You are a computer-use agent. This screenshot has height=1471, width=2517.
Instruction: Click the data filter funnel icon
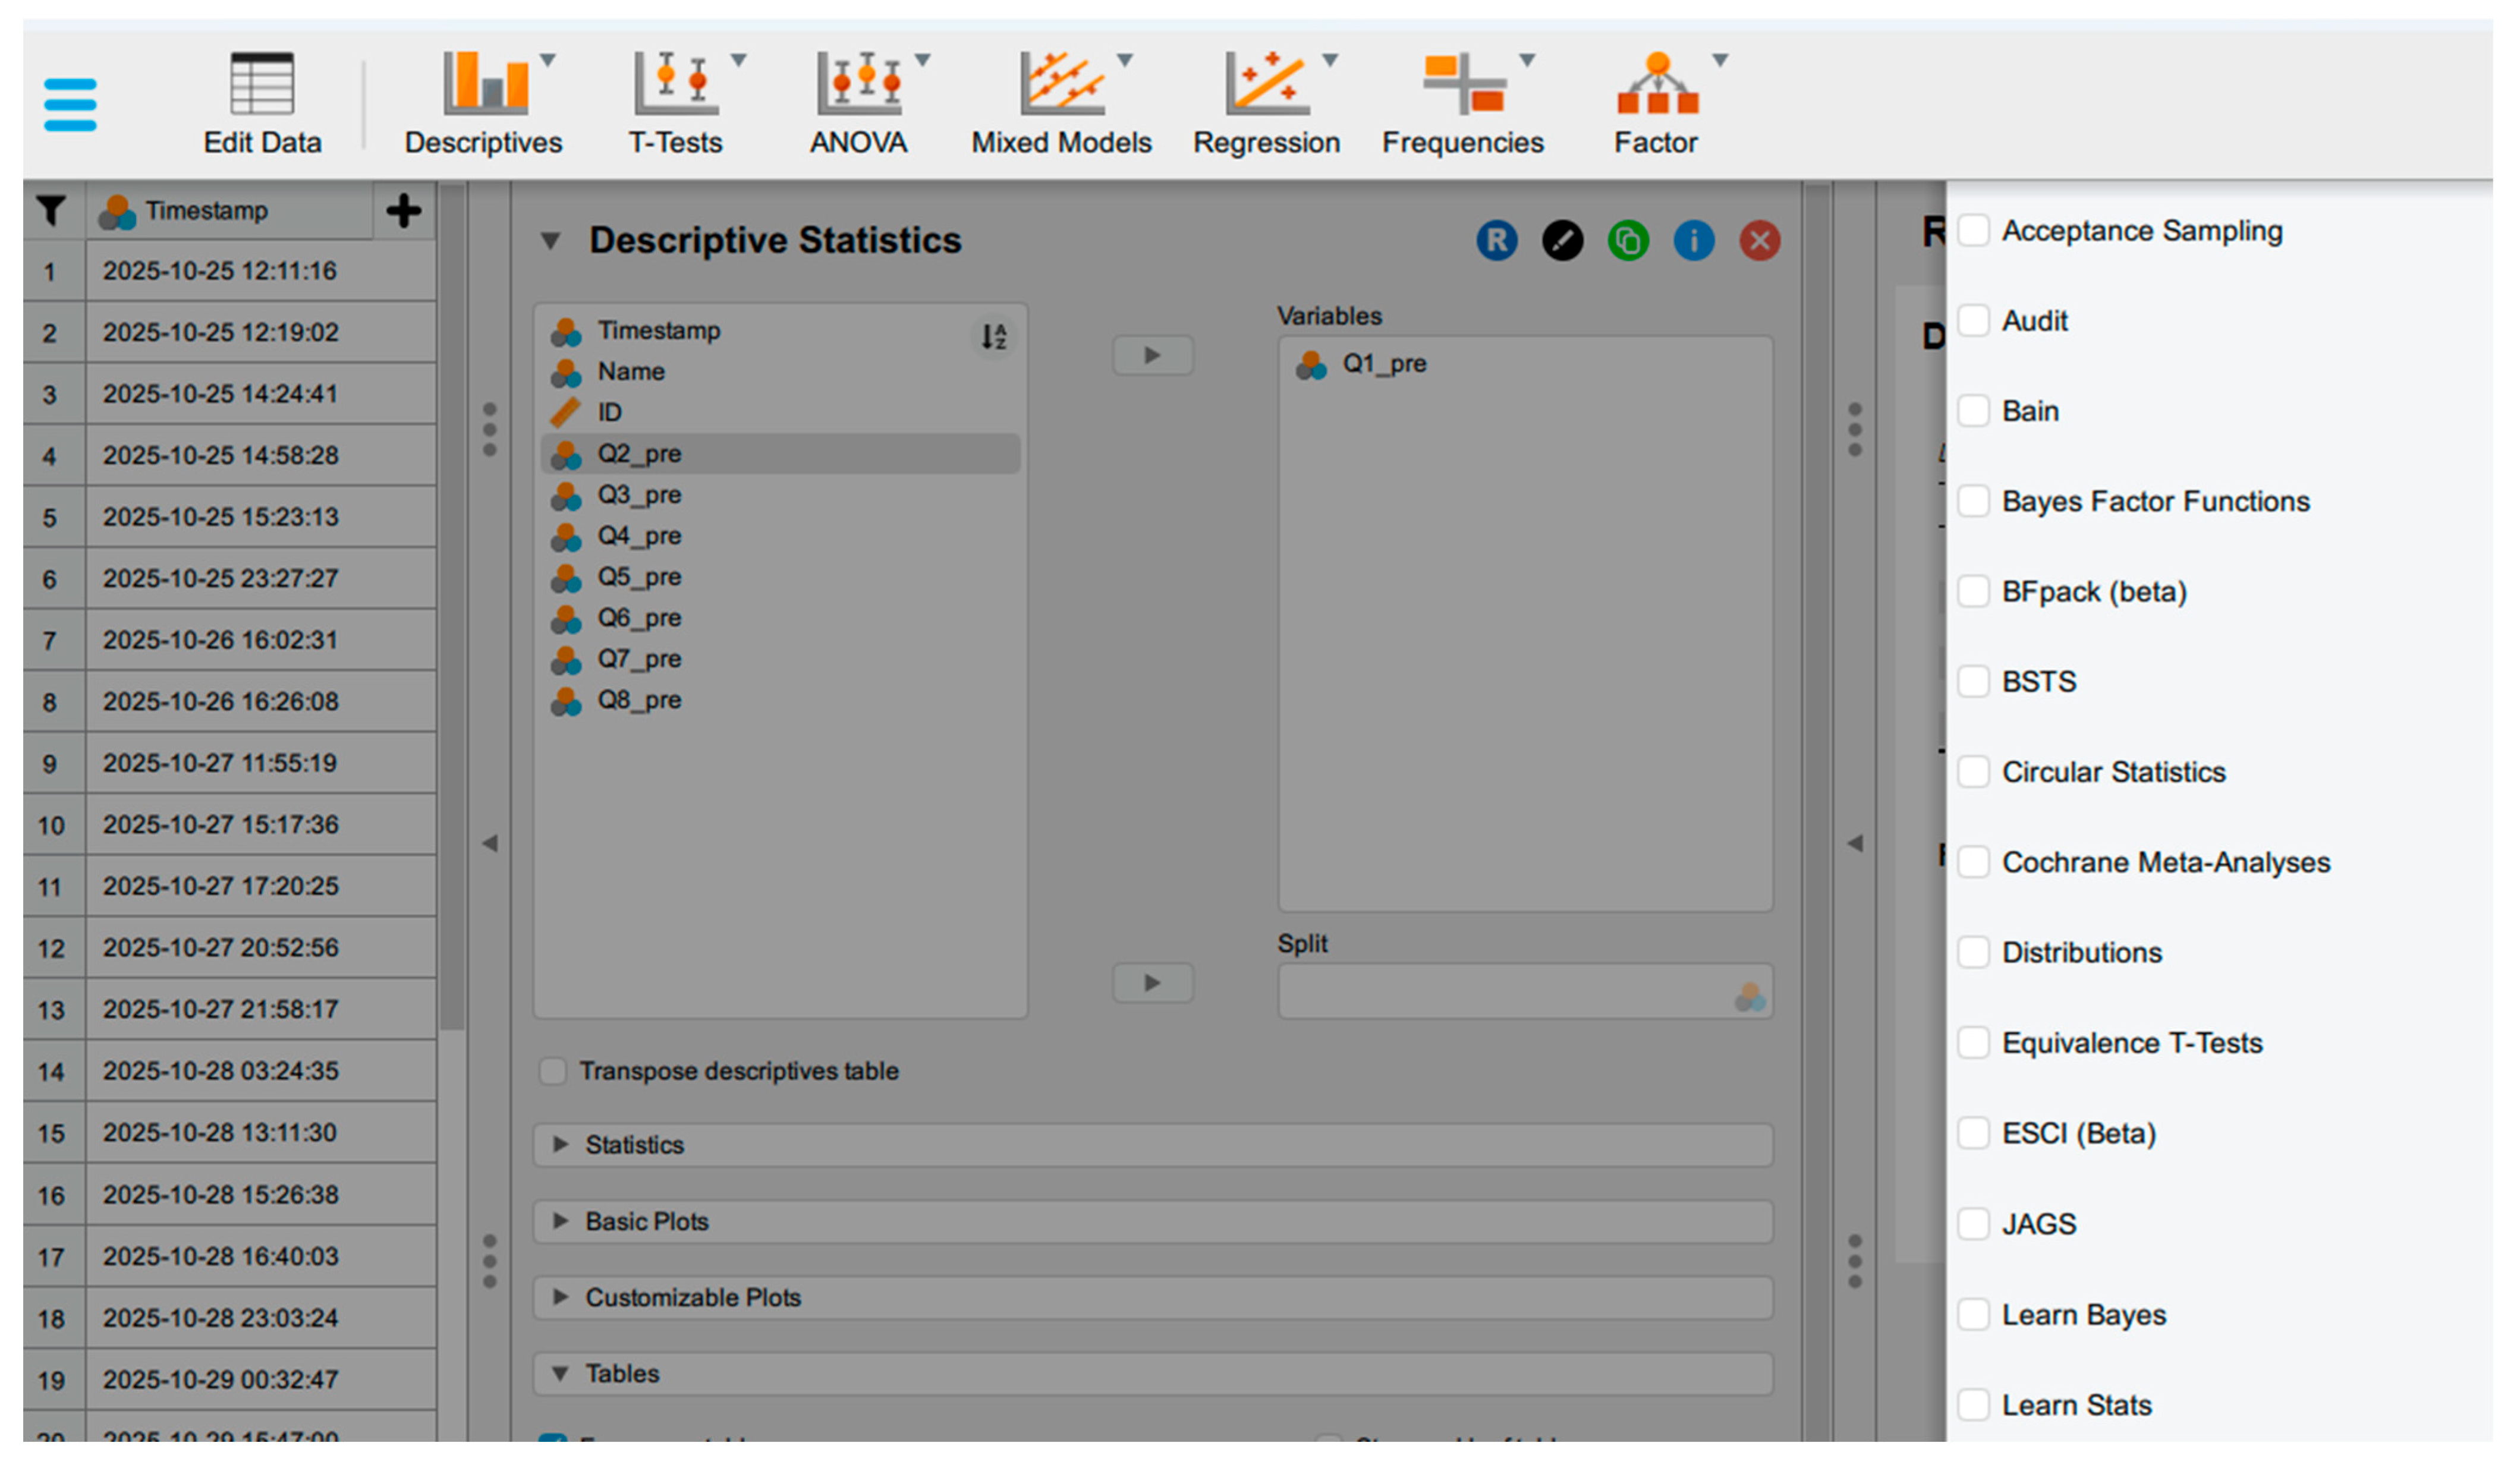pyautogui.click(x=51, y=211)
